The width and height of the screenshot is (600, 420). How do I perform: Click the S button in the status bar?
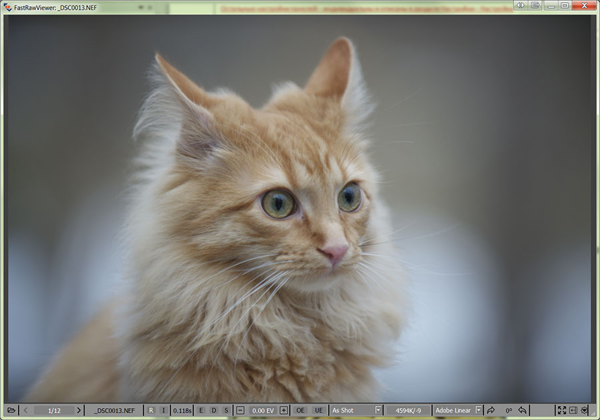coord(226,410)
